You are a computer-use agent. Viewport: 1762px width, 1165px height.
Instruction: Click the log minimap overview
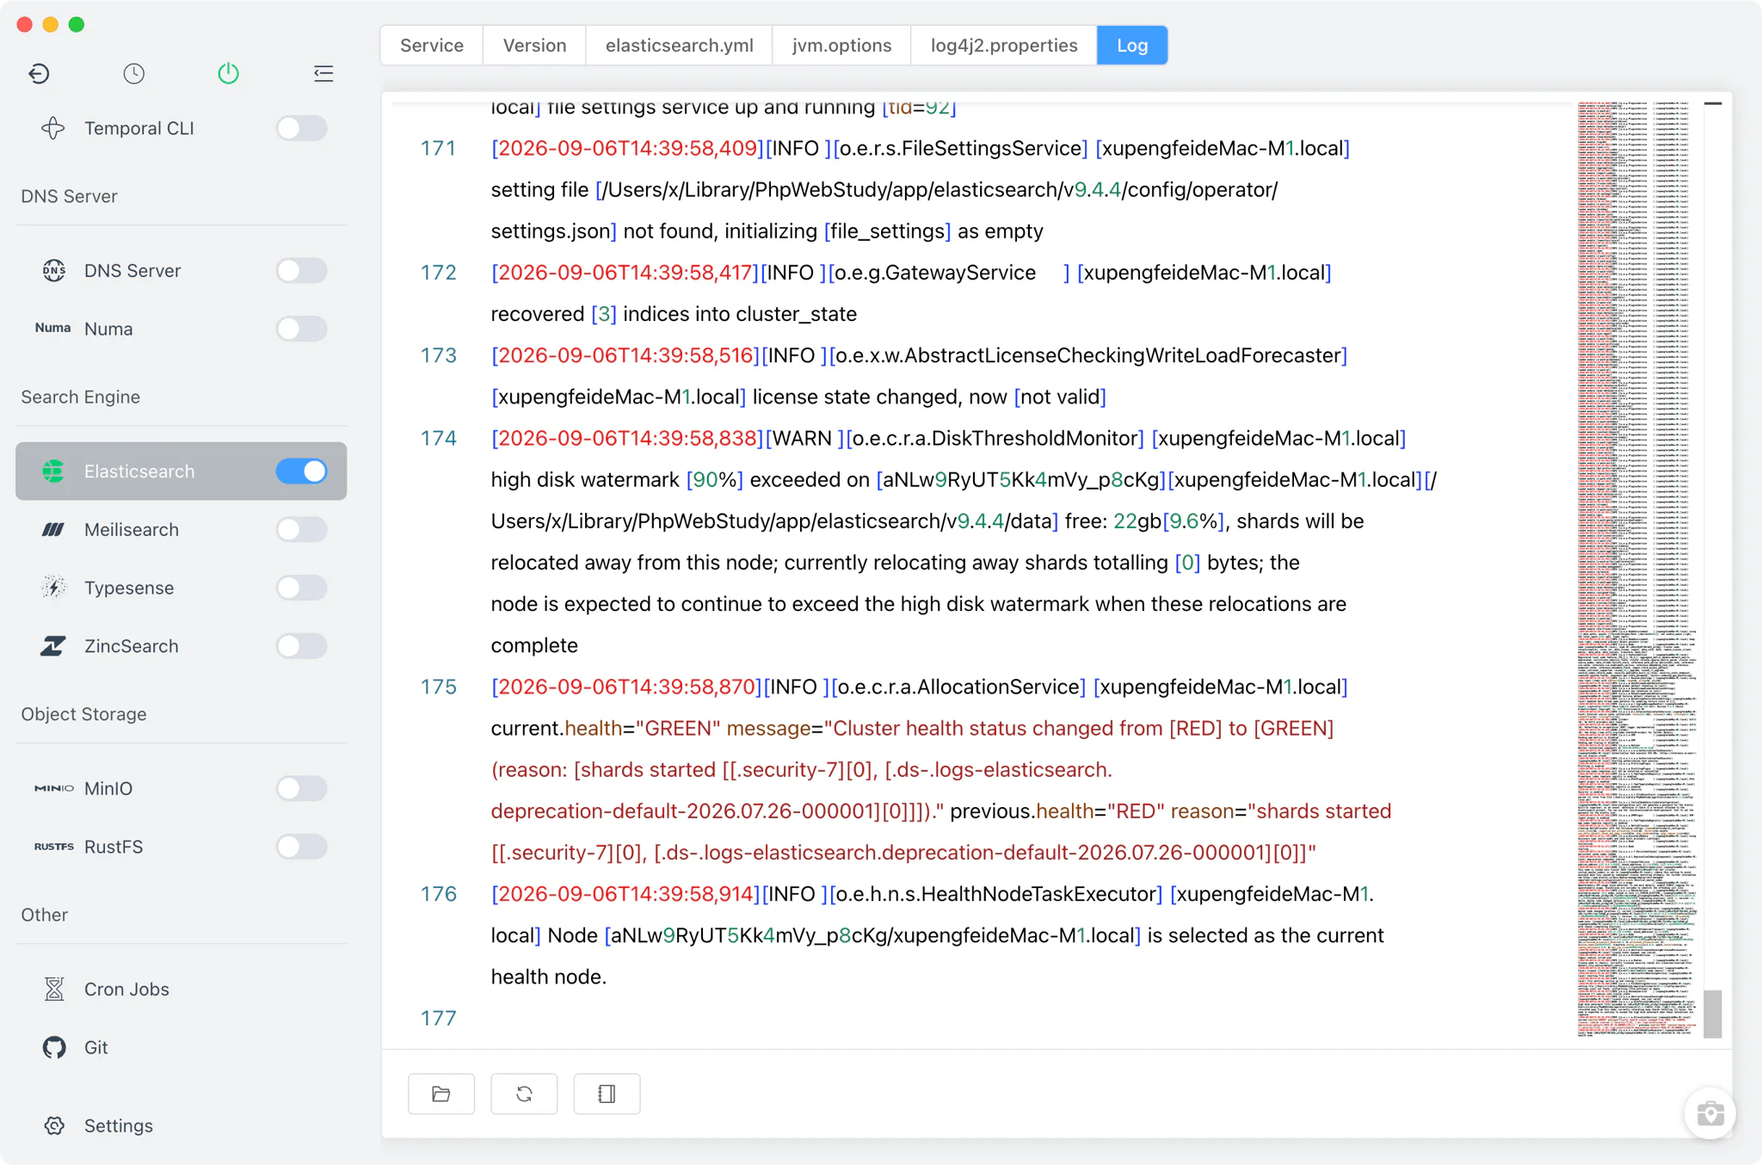[x=1637, y=568]
